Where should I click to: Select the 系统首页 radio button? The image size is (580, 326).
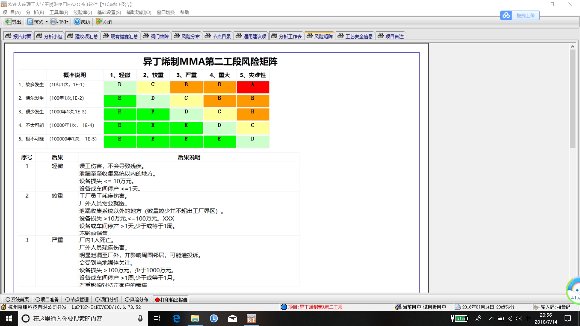[x=8, y=299]
